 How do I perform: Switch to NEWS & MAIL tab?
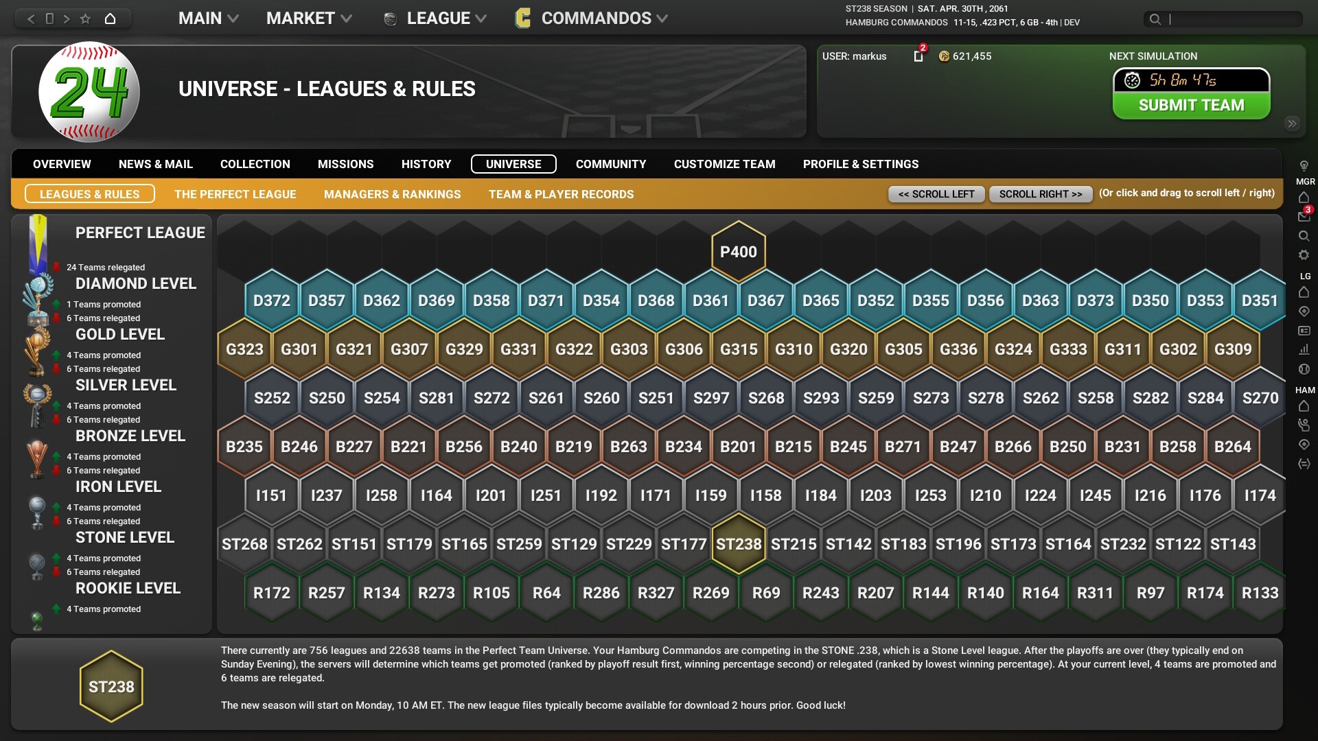click(156, 164)
